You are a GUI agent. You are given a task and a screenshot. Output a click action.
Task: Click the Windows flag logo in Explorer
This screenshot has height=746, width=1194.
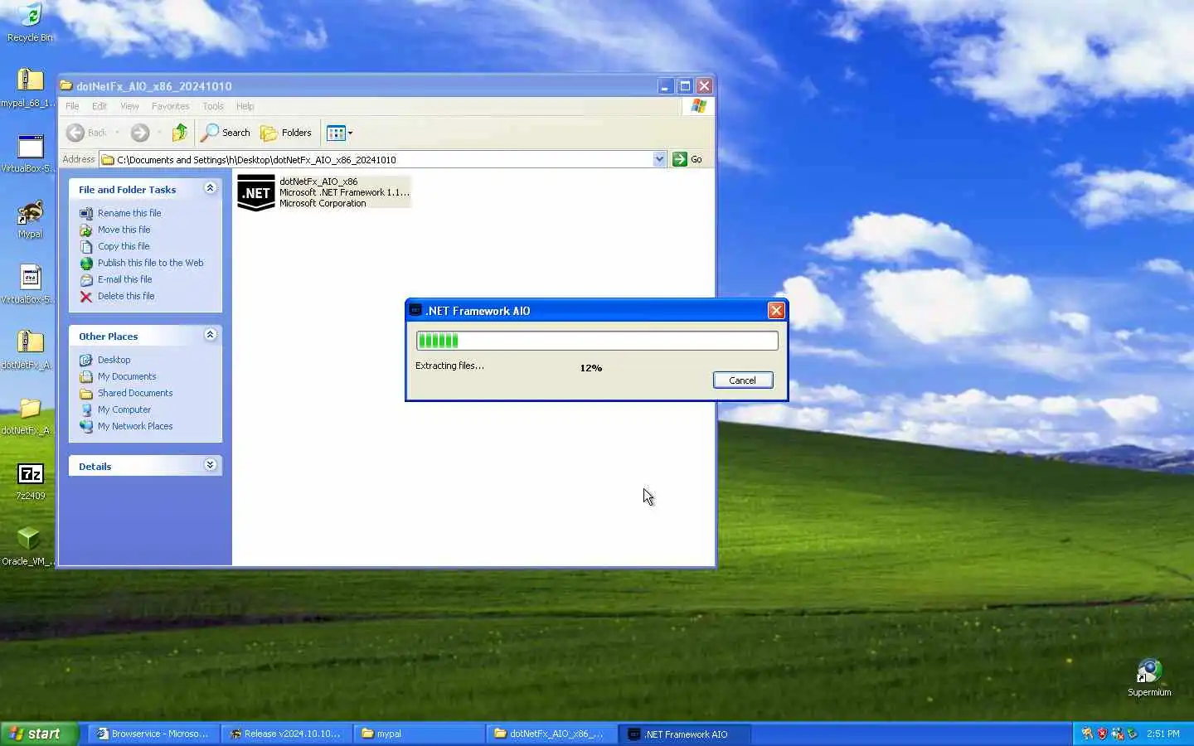(698, 106)
